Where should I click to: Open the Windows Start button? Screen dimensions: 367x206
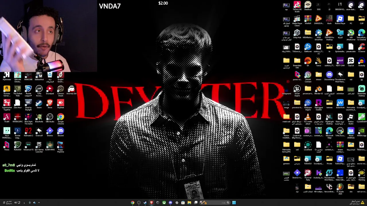pyautogui.click(x=234, y=203)
